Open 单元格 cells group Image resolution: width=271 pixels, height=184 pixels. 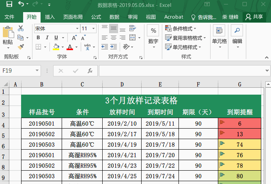click(x=219, y=36)
